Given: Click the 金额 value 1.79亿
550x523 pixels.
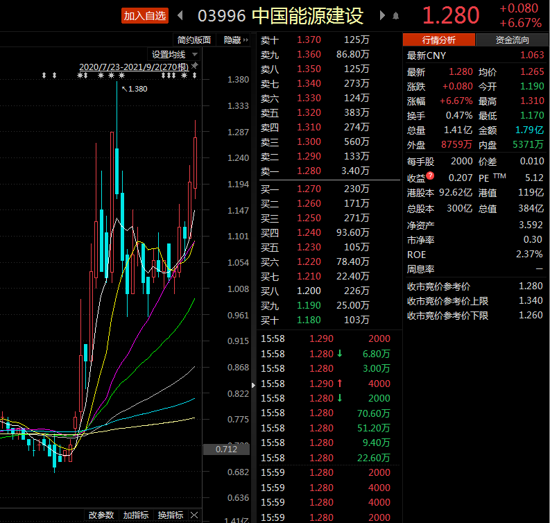Looking at the screenshot, I should click(529, 130).
